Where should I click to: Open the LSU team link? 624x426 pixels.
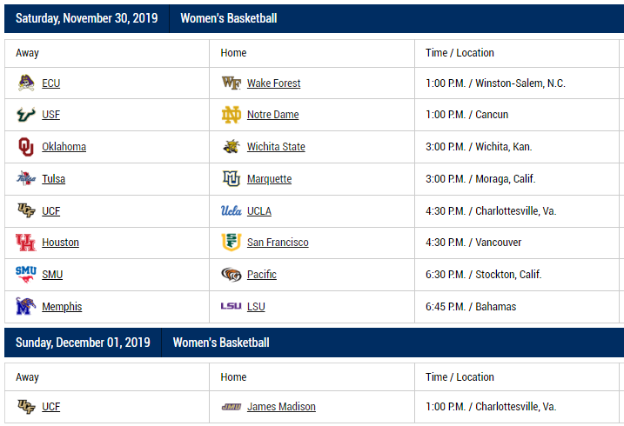[x=256, y=307]
